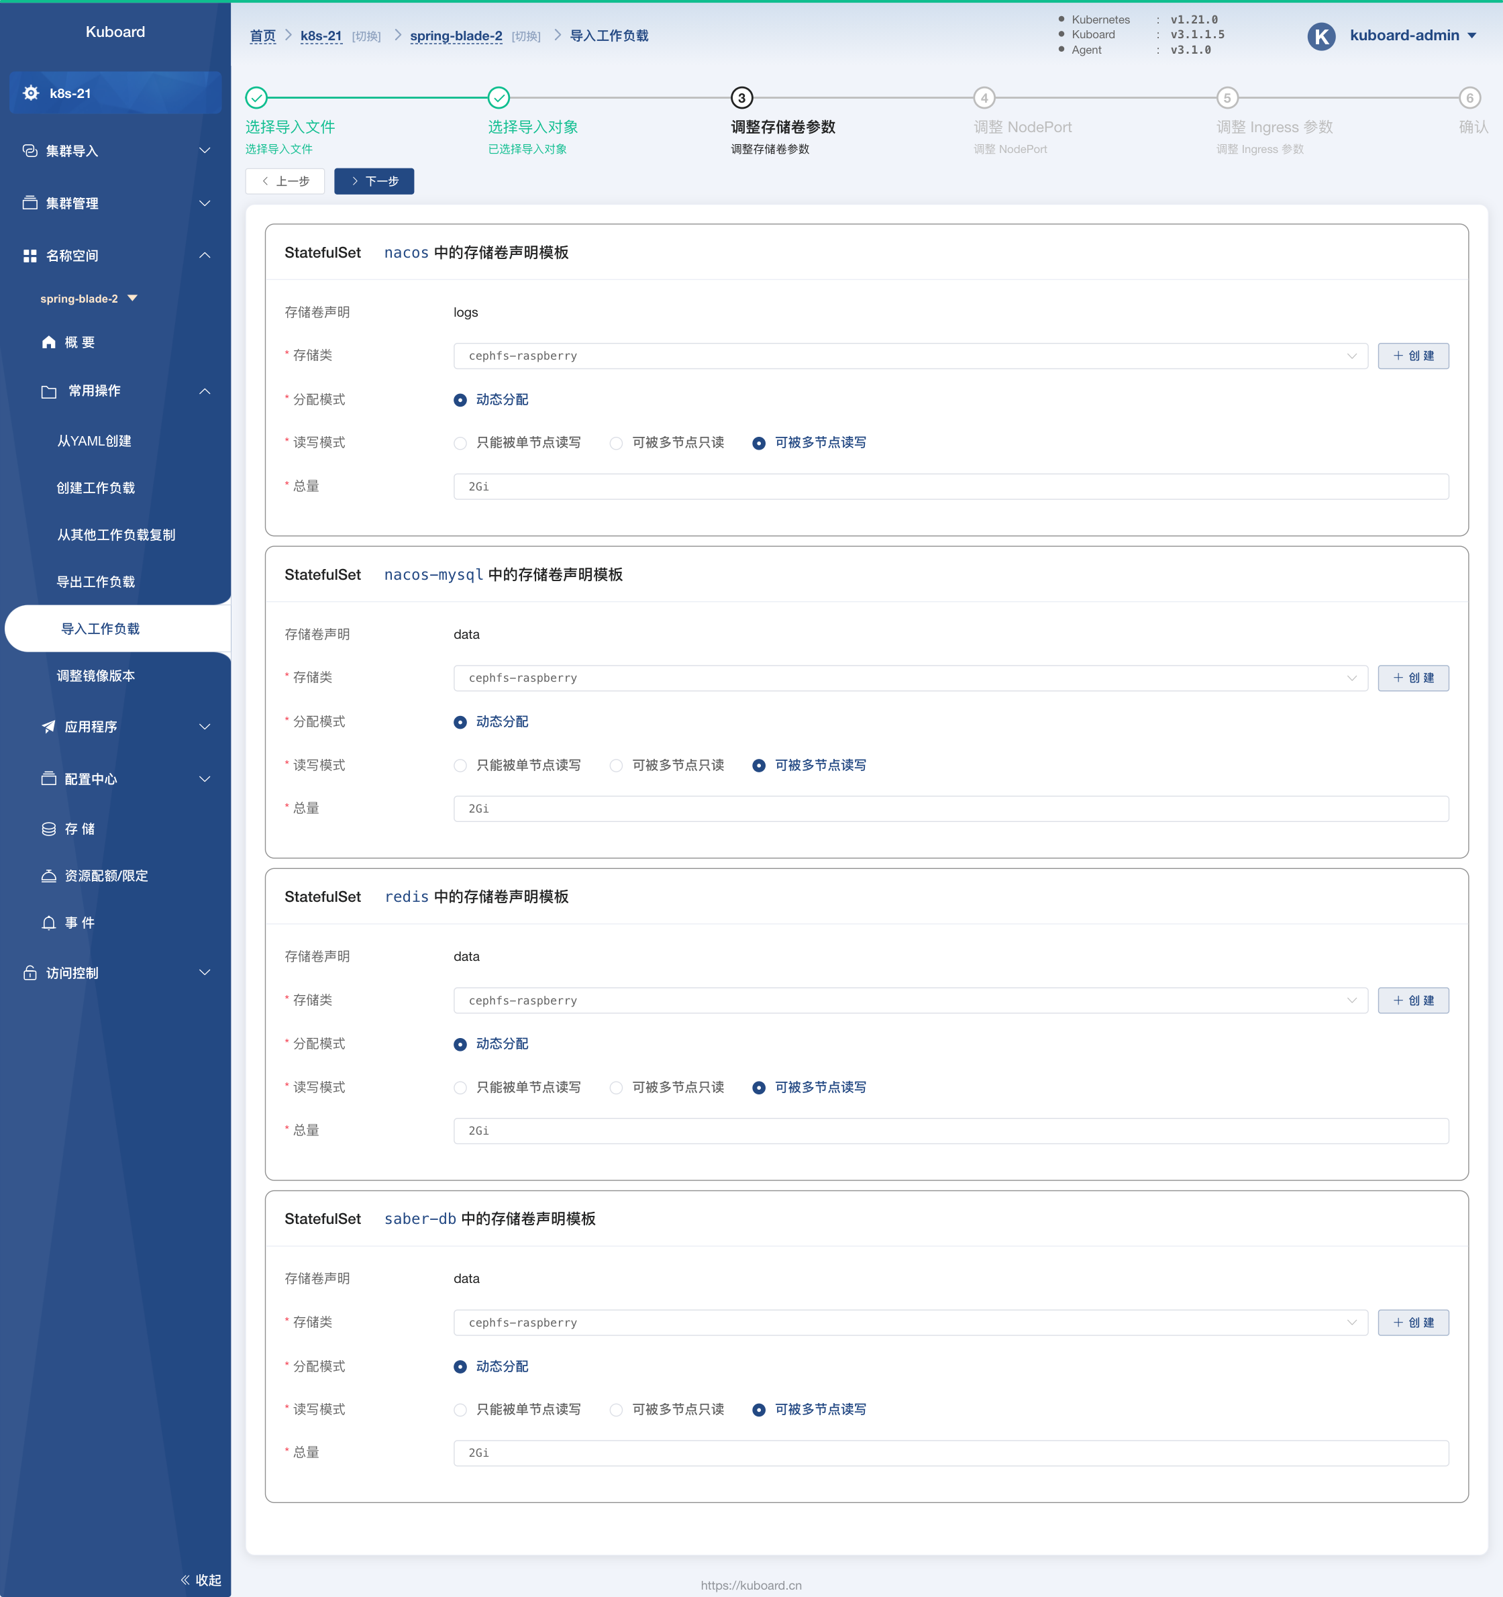Click the 概要 home icon
This screenshot has width=1503, height=1597.
48,342
